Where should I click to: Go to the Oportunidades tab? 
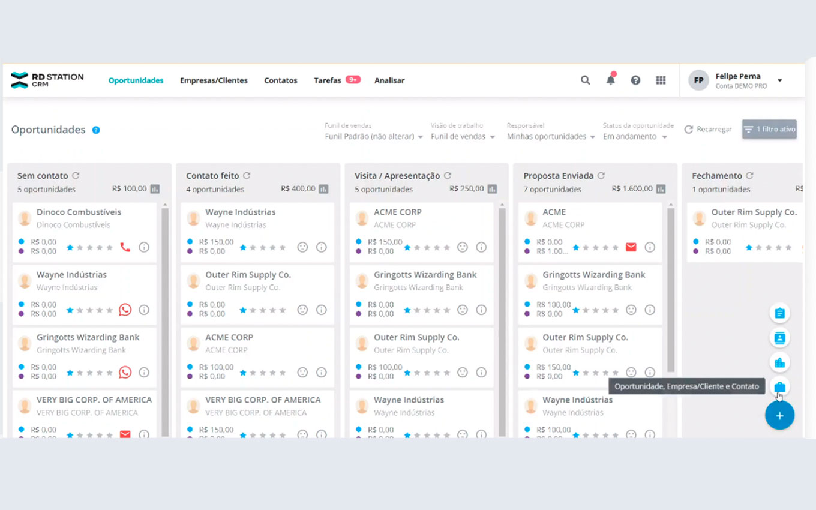point(136,80)
